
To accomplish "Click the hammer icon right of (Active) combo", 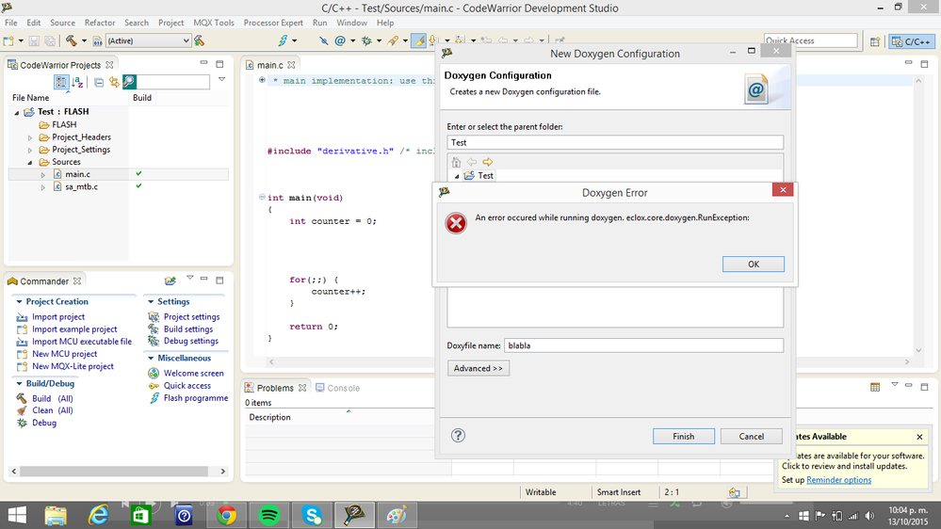I will click(200, 40).
